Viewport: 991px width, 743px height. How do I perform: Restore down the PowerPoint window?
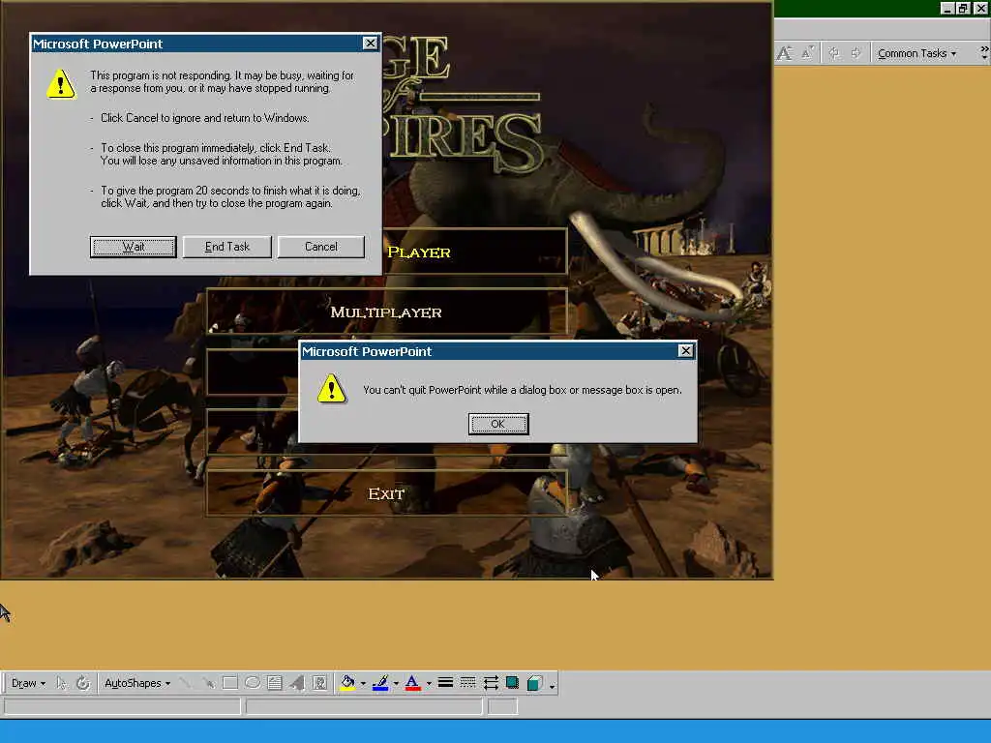[963, 8]
